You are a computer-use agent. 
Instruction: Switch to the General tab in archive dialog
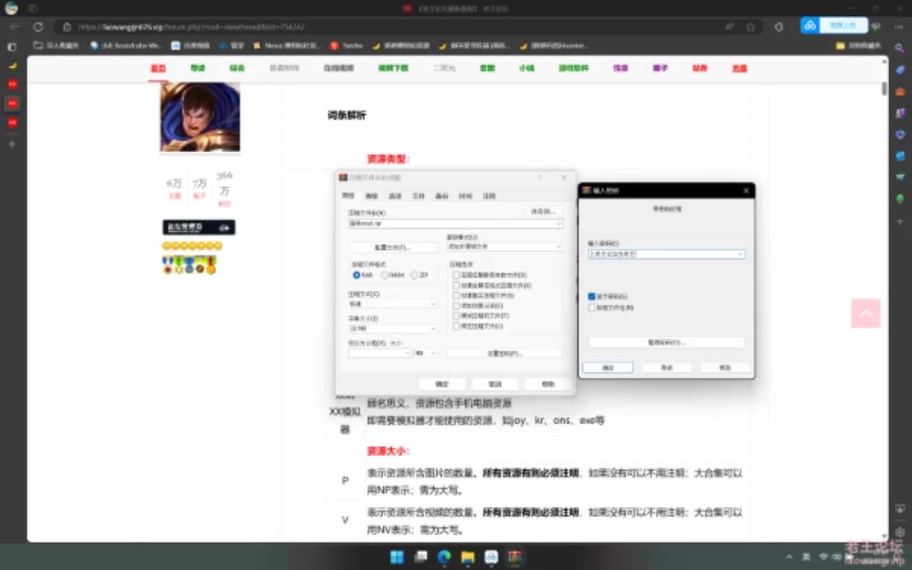pyautogui.click(x=348, y=196)
